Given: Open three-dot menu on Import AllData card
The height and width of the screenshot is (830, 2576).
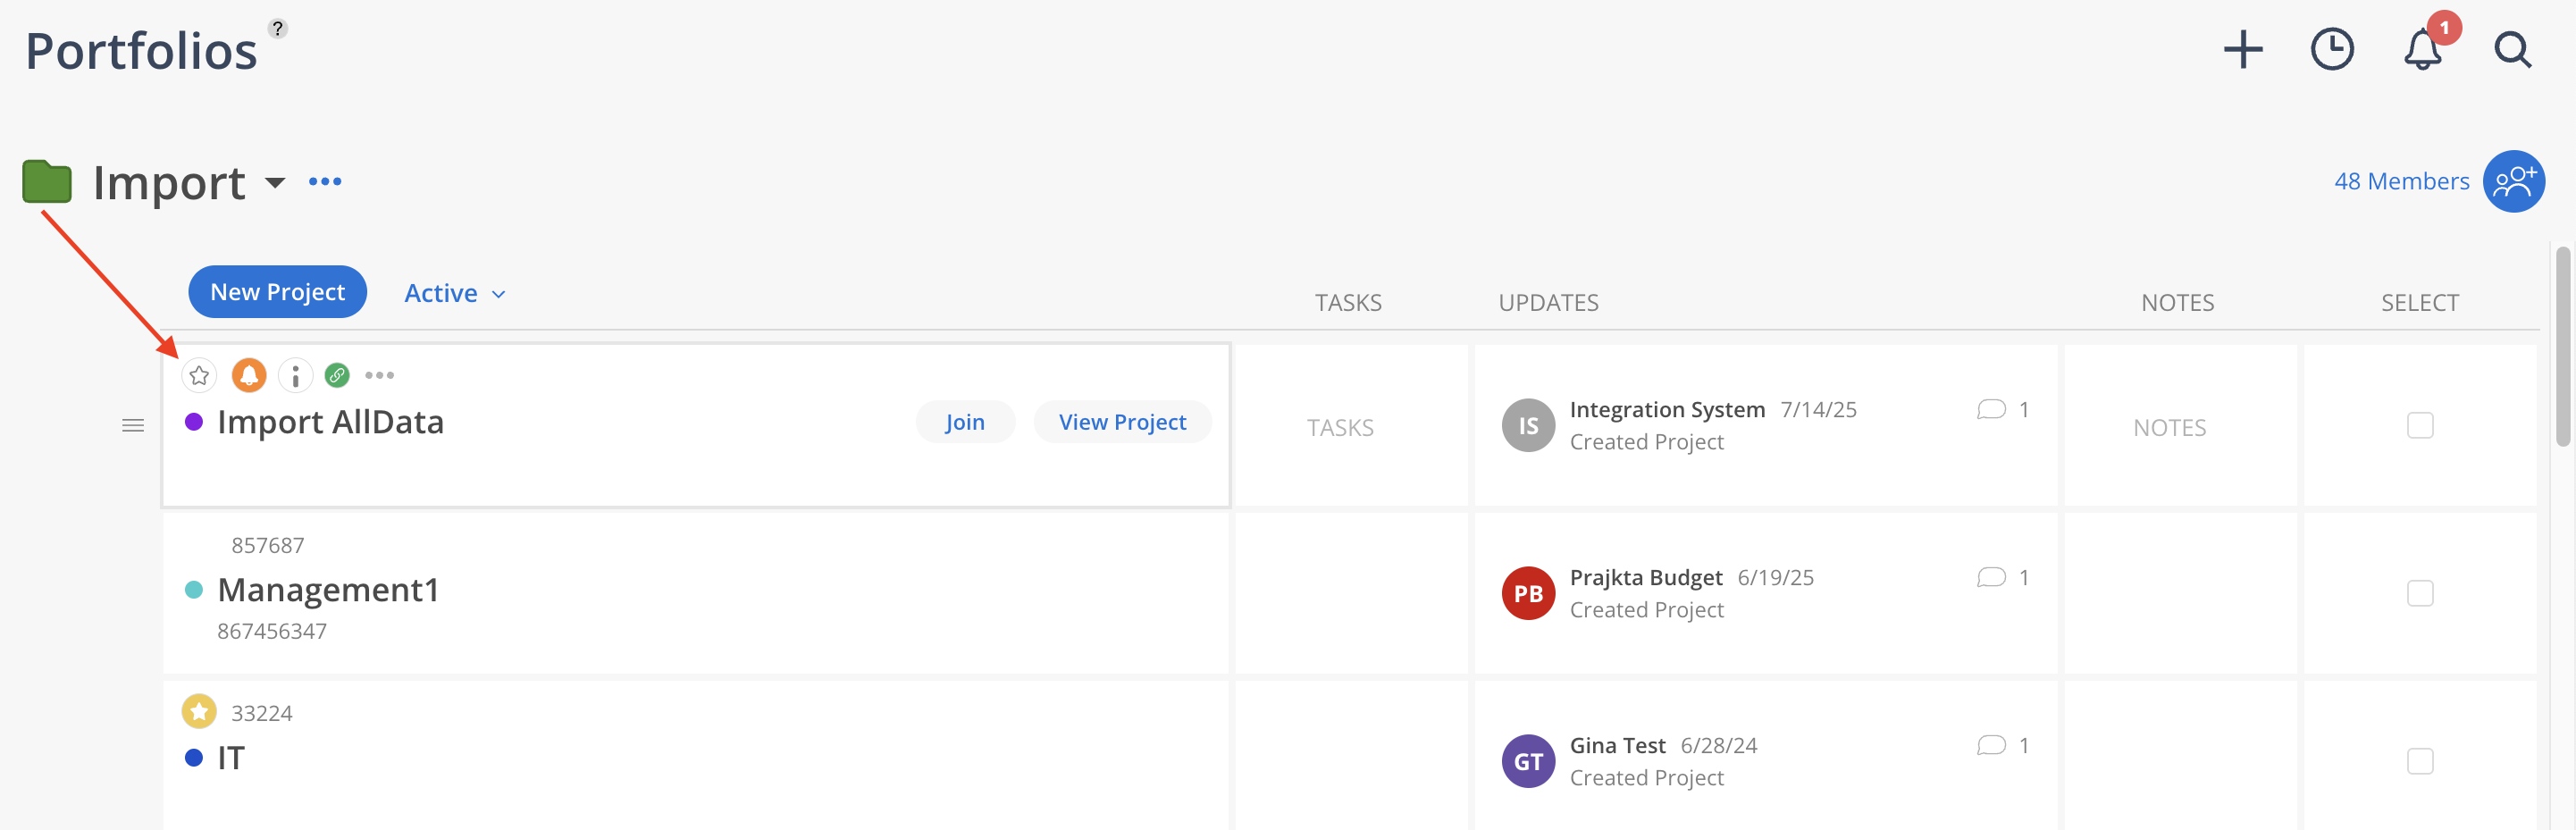Looking at the screenshot, I should 379,375.
